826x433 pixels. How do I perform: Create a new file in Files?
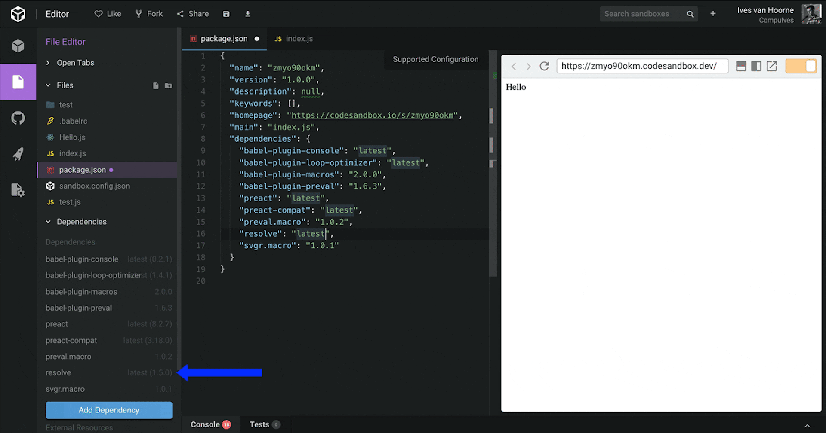[155, 85]
